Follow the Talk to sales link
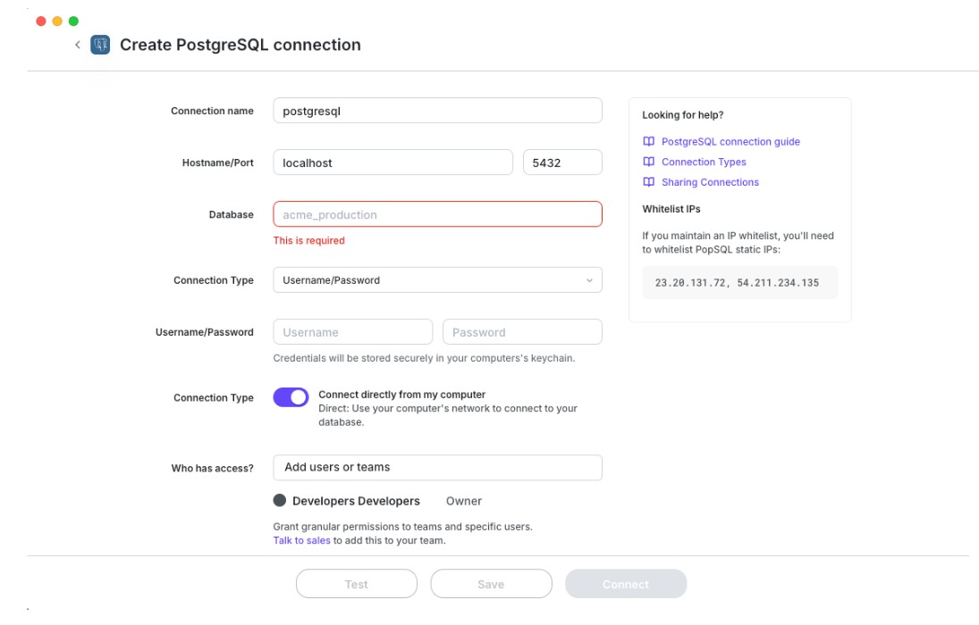 [x=301, y=540]
